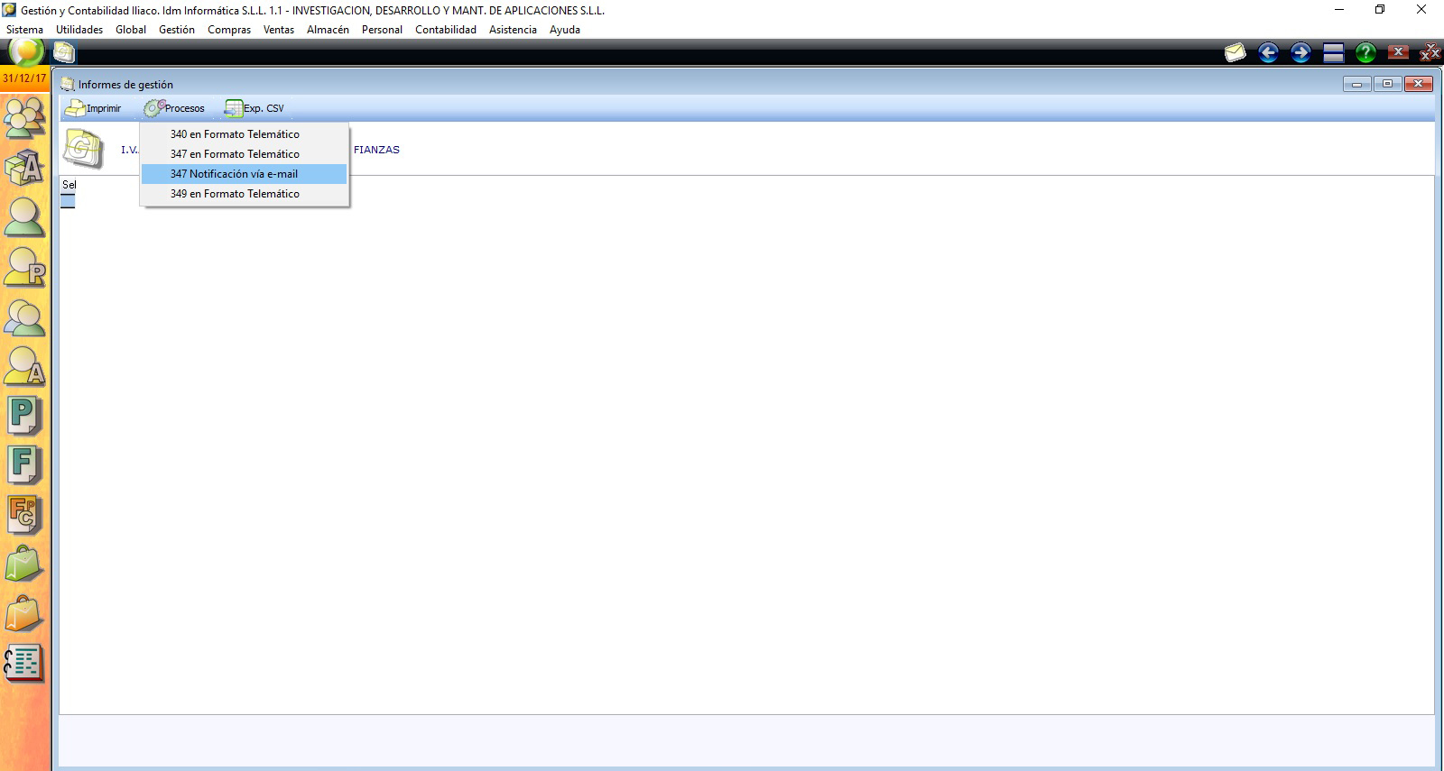Open the Sistema menu

[24, 30]
